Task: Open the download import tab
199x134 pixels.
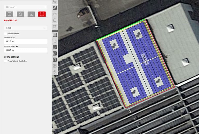Action: pyautogui.click(x=31, y=14)
